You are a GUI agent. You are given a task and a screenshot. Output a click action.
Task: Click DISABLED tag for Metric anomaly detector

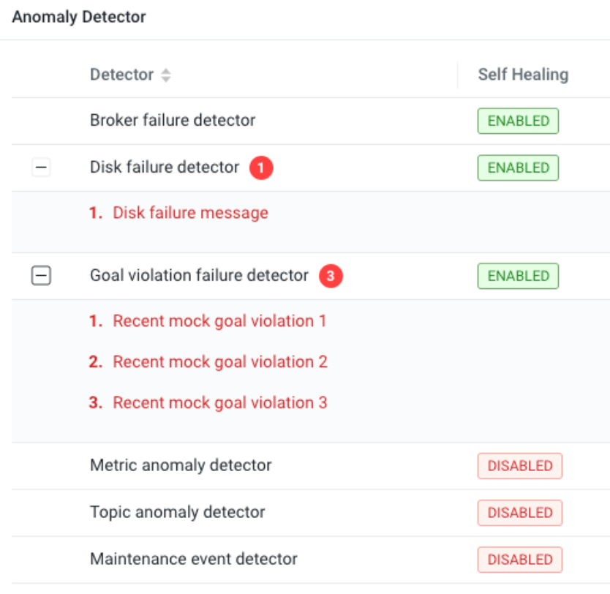(x=519, y=466)
